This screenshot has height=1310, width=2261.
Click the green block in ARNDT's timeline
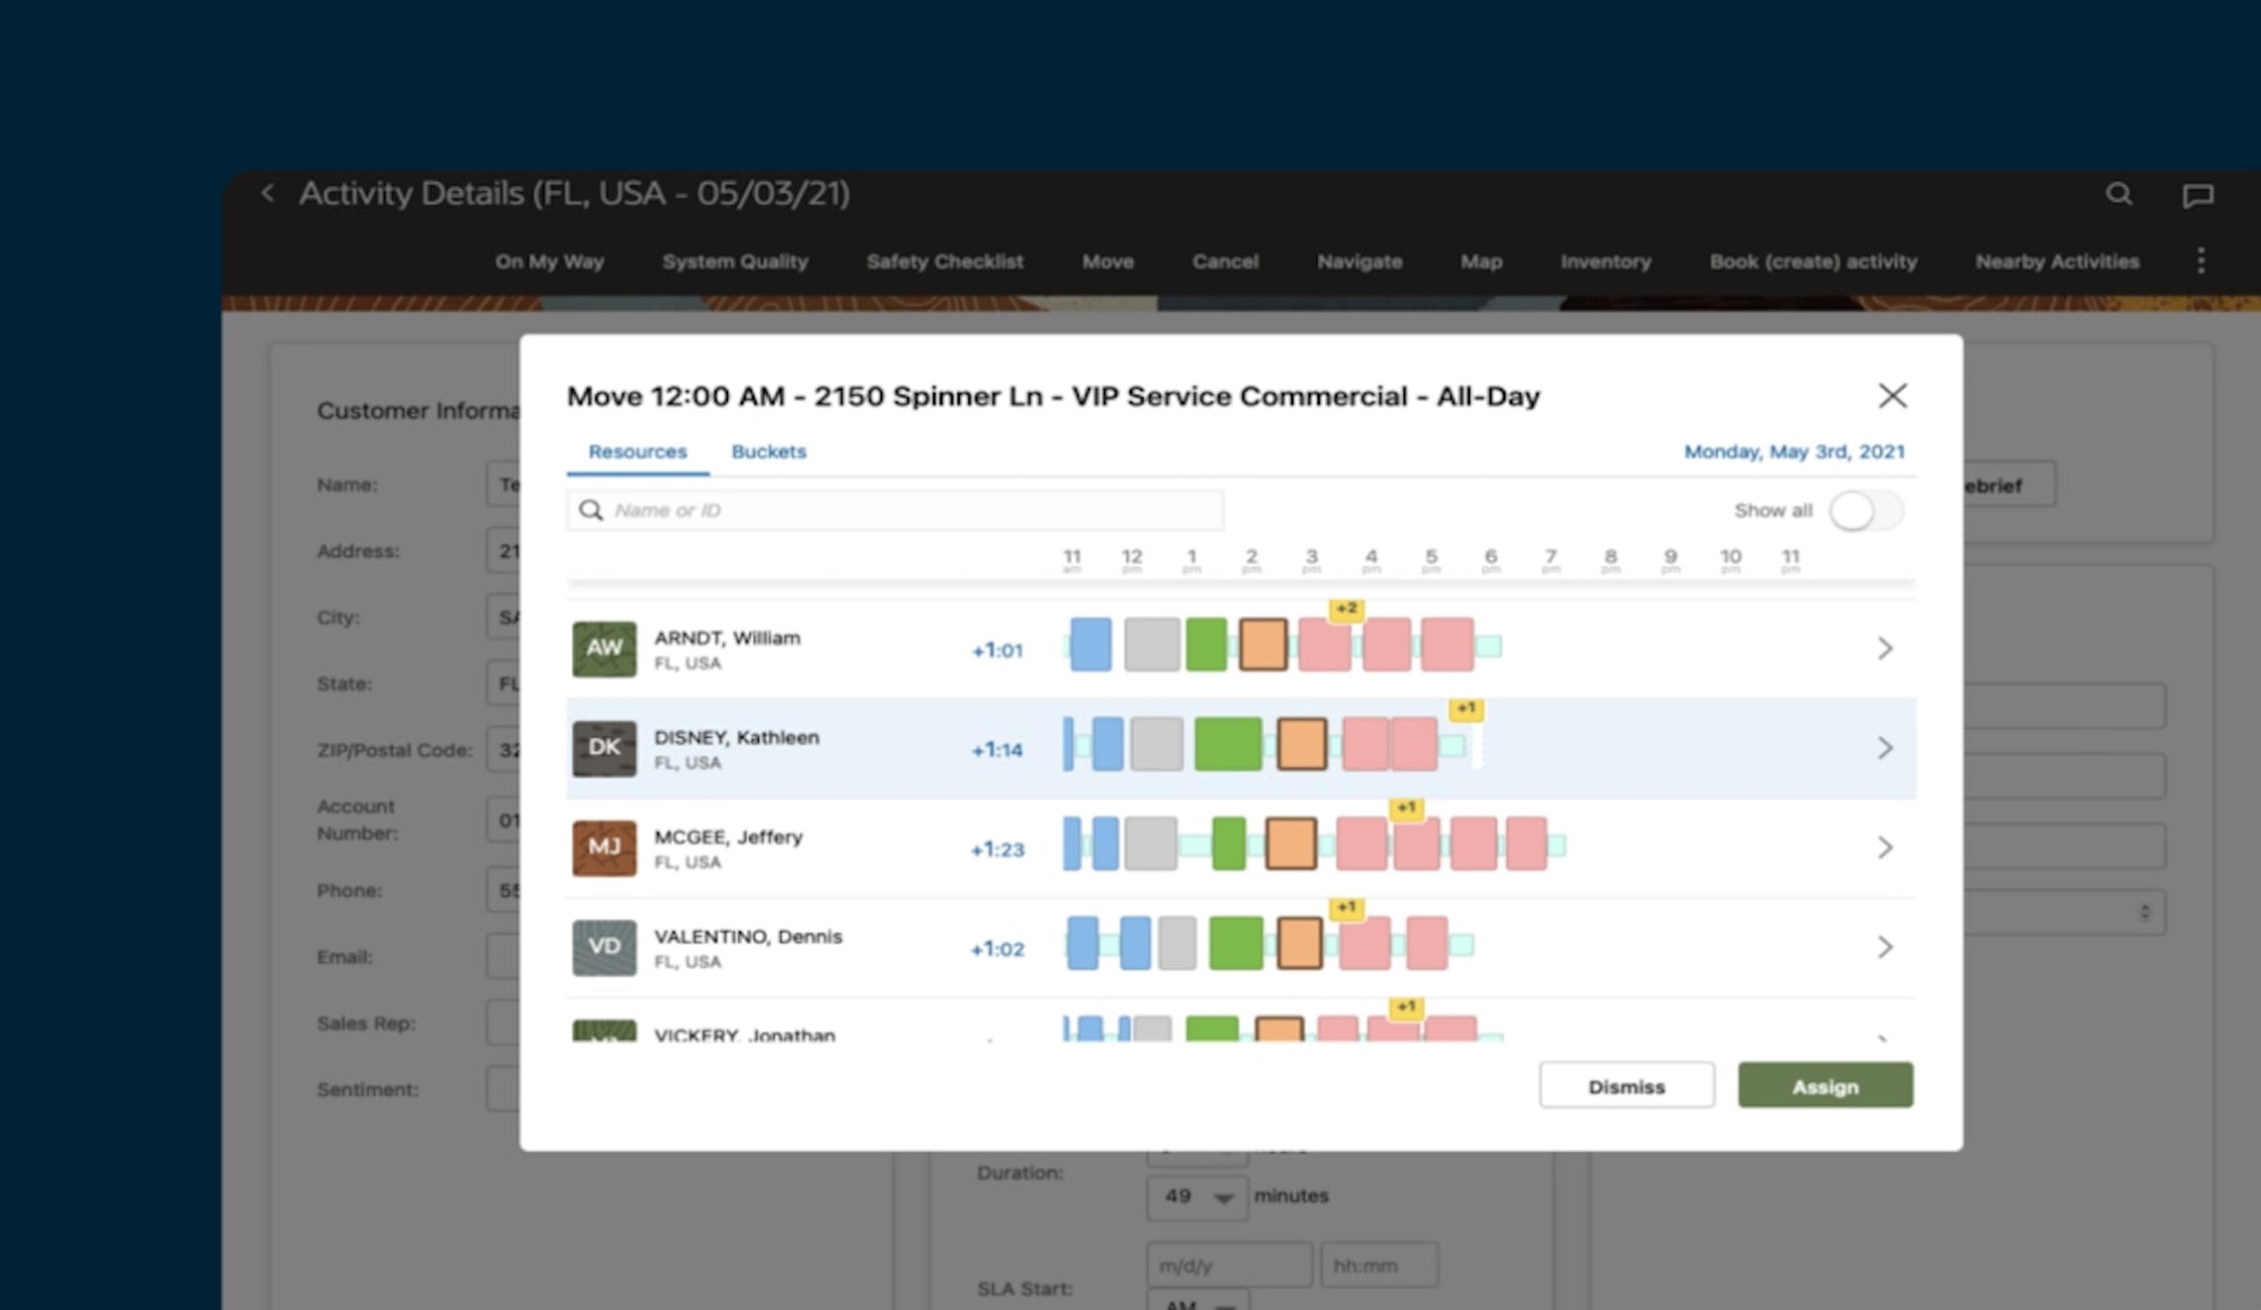coord(1206,644)
